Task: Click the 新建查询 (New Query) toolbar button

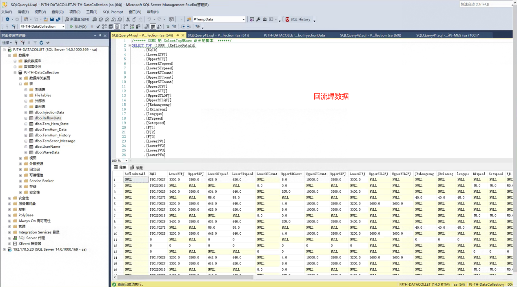Action: click(77, 19)
